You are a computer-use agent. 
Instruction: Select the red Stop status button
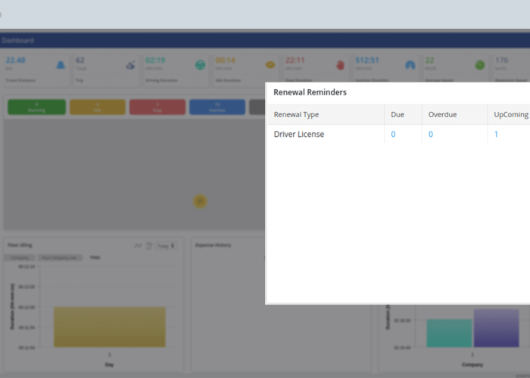tap(157, 107)
